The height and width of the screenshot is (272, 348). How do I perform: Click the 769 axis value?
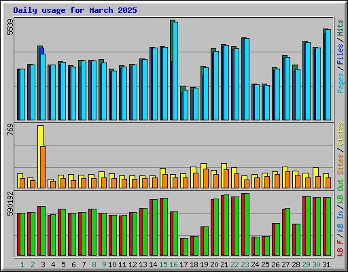coord(10,130)
